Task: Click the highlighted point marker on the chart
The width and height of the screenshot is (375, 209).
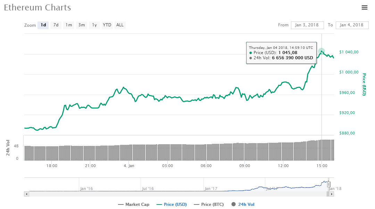Action: tap(322, 51)
